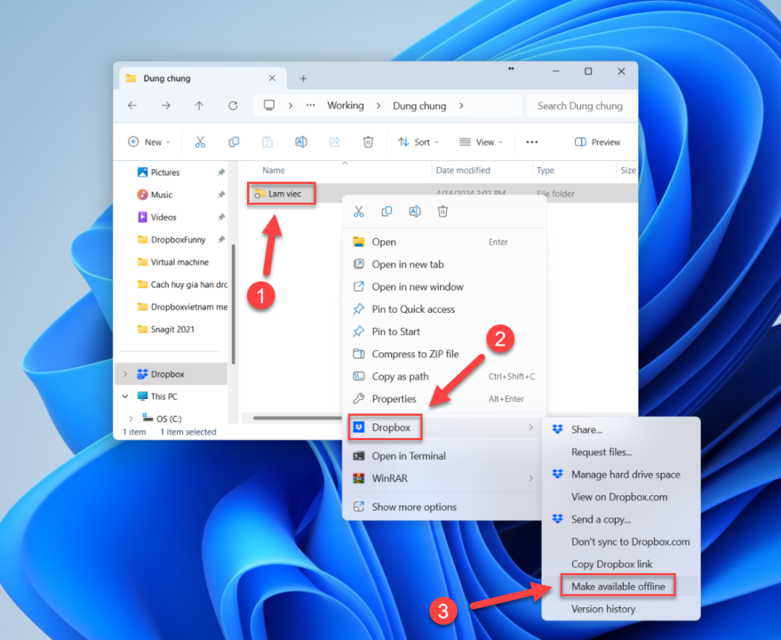This screenshot has width=781, height=640.
Task: Click the Copy icon in the context menu
Action: pos(387,211)
